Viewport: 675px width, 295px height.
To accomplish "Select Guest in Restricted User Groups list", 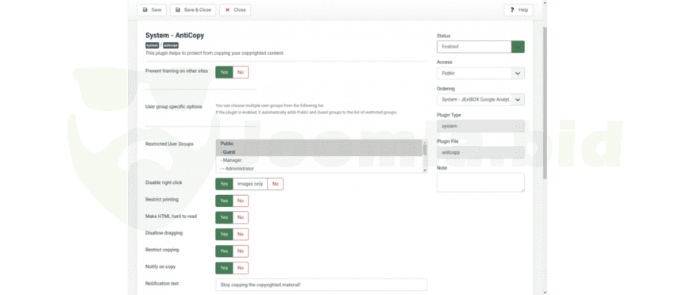I will (319, 151).
